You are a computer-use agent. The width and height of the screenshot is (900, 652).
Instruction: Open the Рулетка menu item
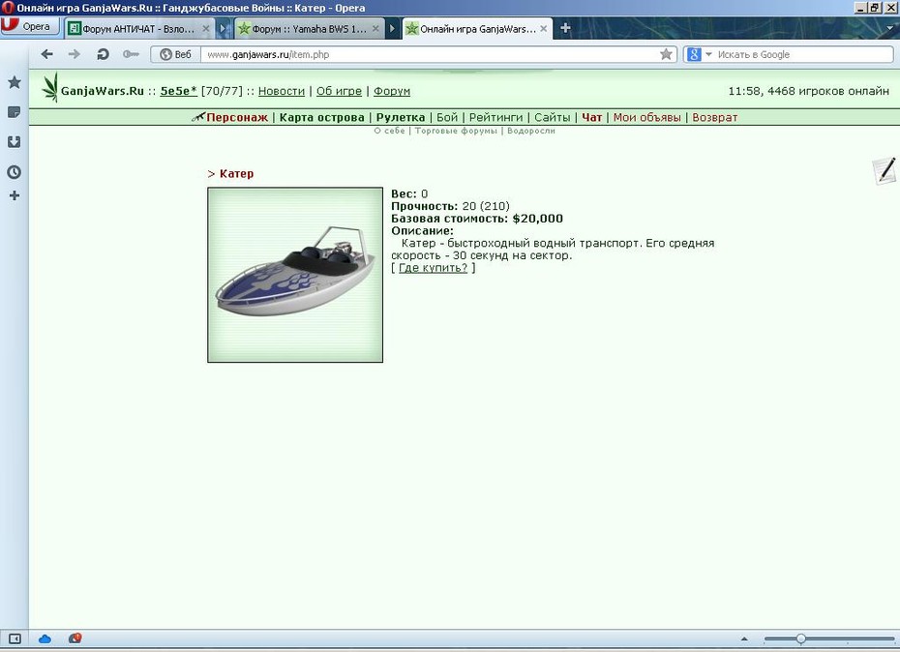pos(401,117)
